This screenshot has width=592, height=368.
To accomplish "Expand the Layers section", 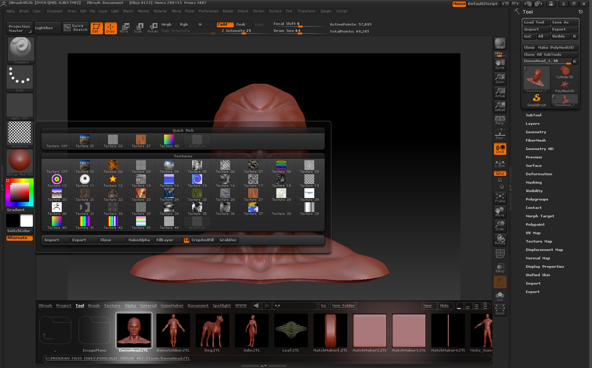I will point(532,124).
